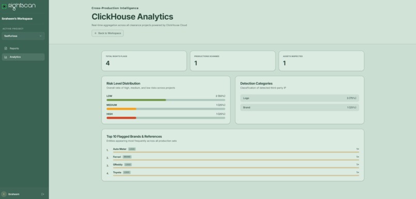Select the Brand detection category row
This screenshot has width=416, height=199.
point(299,108)
